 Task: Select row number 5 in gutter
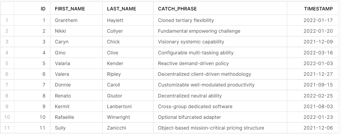click(7, 64)
